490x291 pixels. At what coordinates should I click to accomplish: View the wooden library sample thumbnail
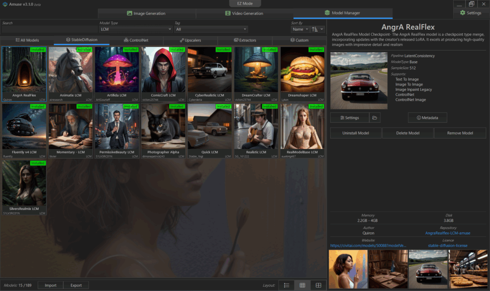pos(388,269)
